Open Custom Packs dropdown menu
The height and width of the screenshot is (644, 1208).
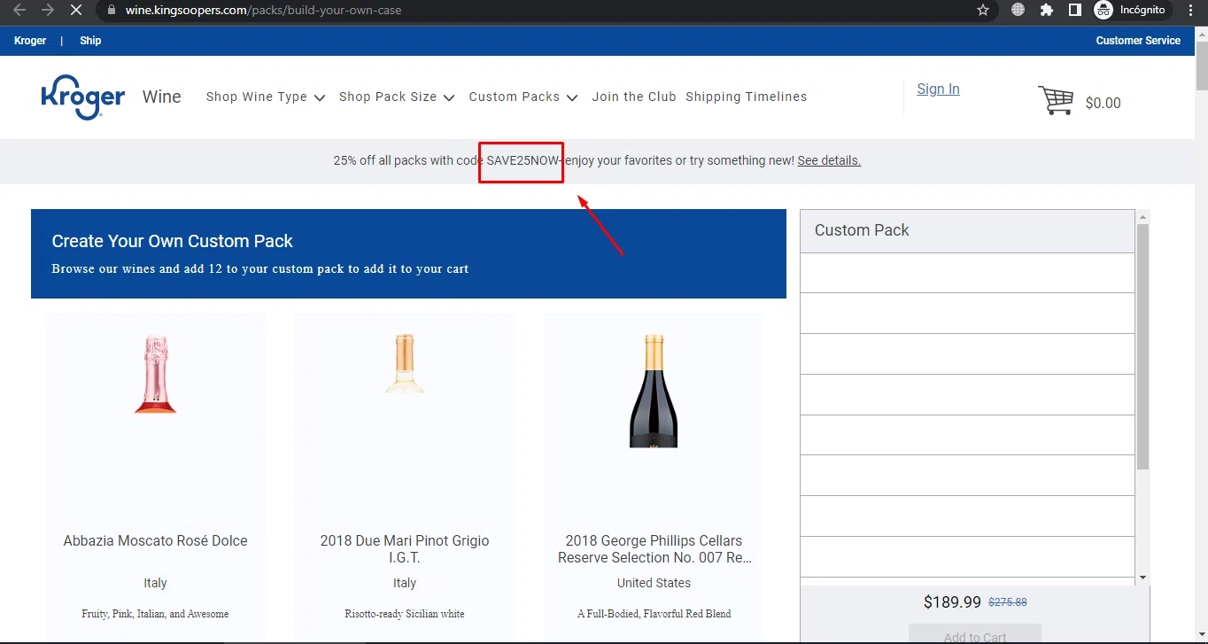tap(523, 97)
